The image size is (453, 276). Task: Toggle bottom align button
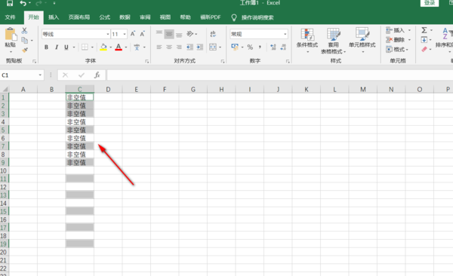(179, 34)
